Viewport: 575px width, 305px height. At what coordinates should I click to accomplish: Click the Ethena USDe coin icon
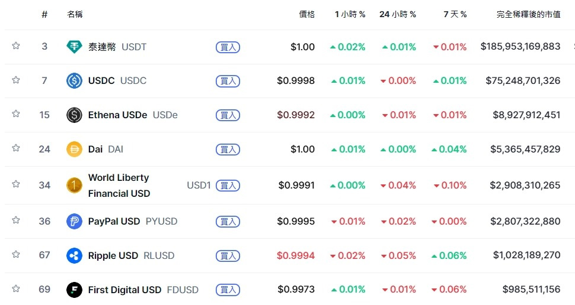pos(74,115)
